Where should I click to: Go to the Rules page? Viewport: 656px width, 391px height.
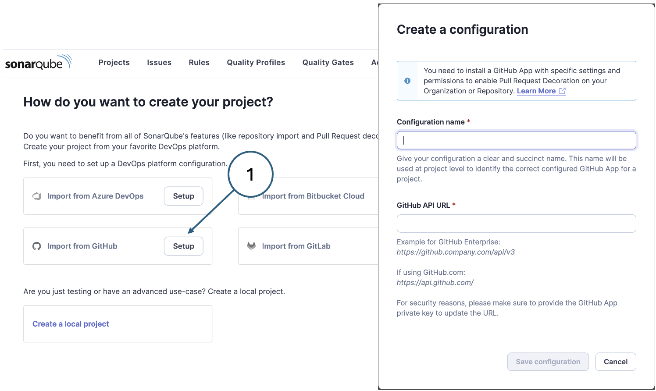point(199,63)
